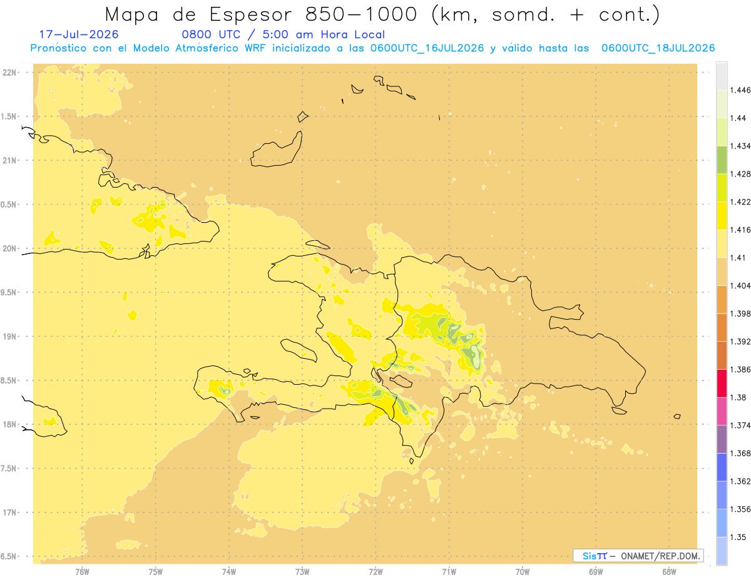Click the "1.368" colorbar value

pyautogui.click(x=740, y=453)
